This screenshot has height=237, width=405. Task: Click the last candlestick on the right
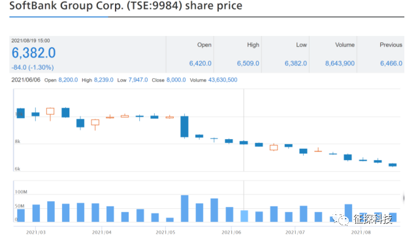393,165
